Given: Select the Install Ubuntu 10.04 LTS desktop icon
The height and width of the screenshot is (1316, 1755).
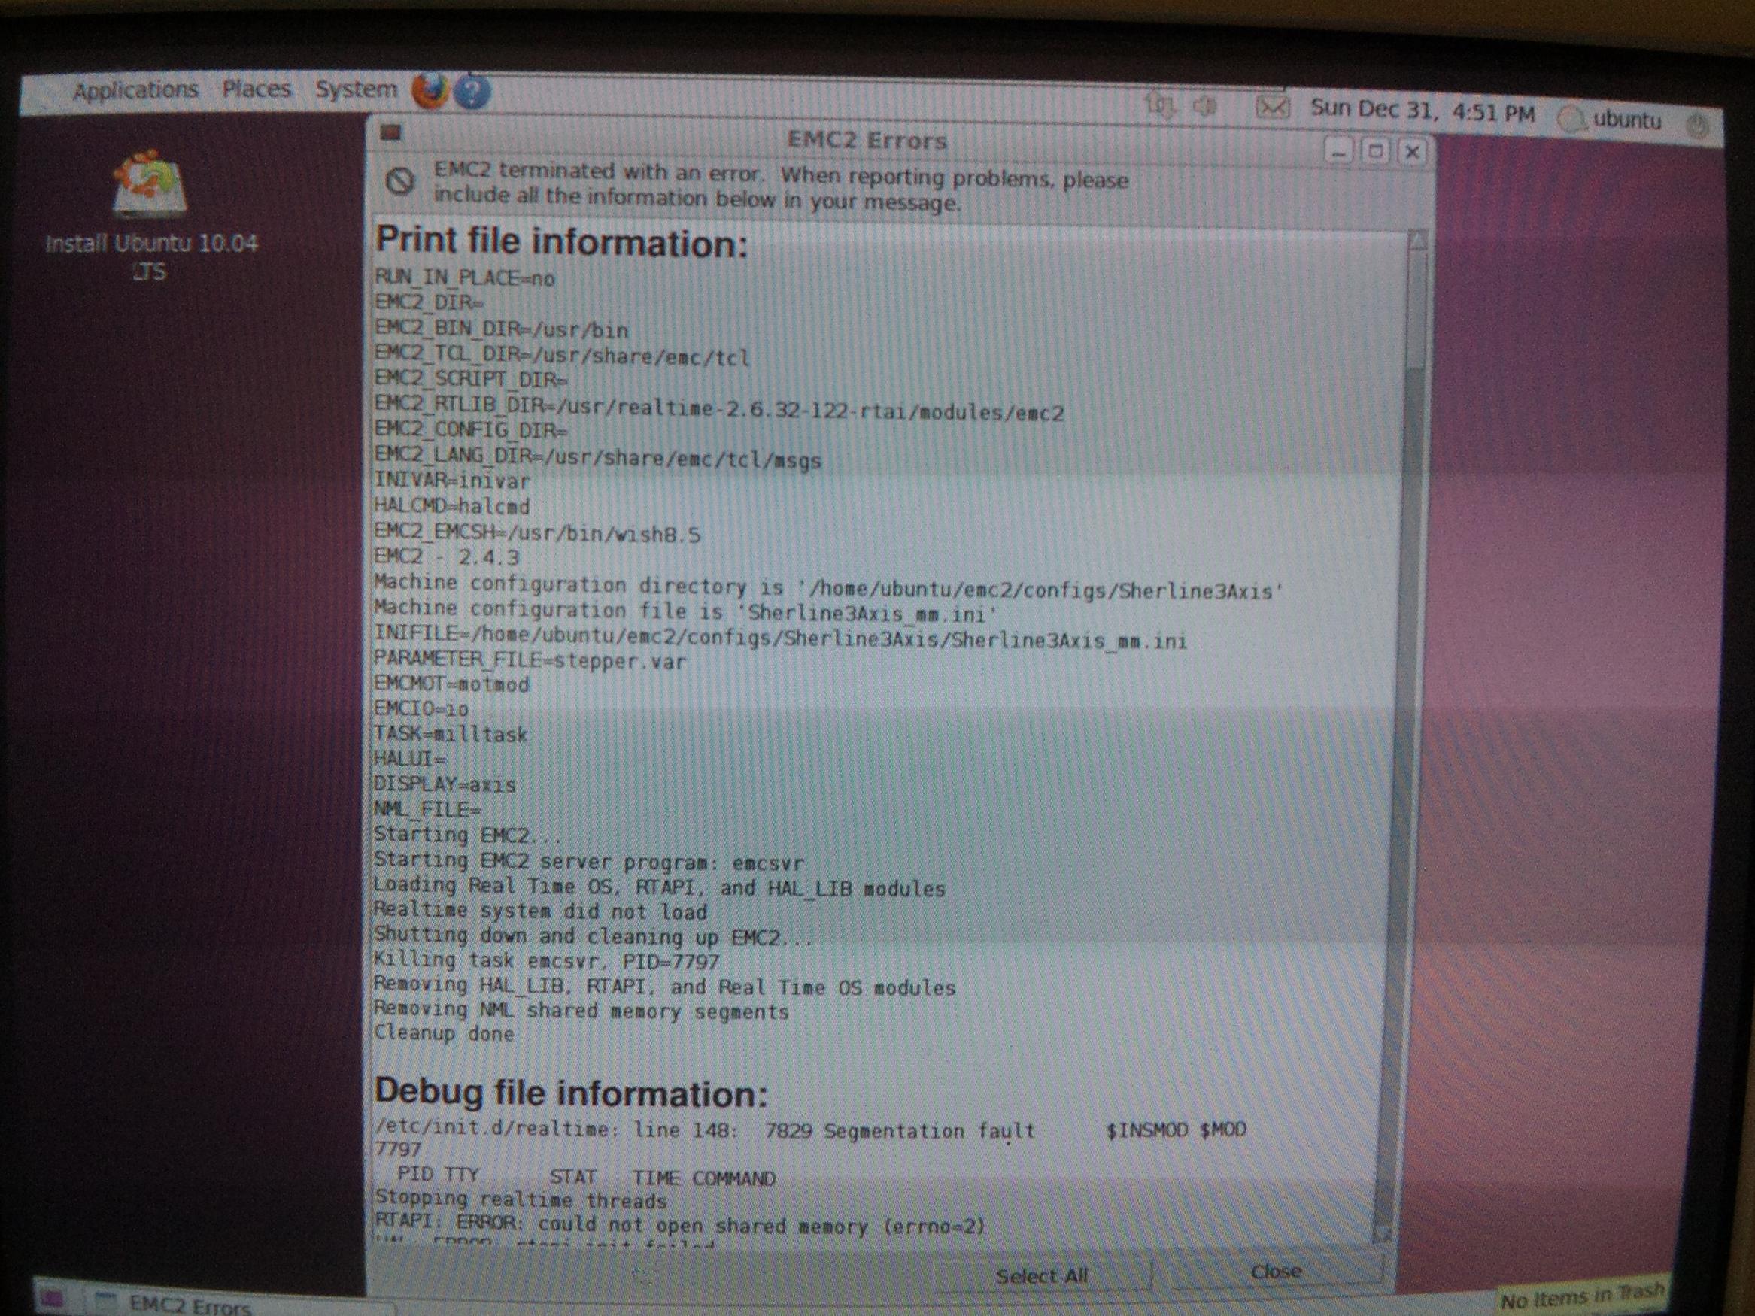Looking at the screenshot, I should point(150,216).
